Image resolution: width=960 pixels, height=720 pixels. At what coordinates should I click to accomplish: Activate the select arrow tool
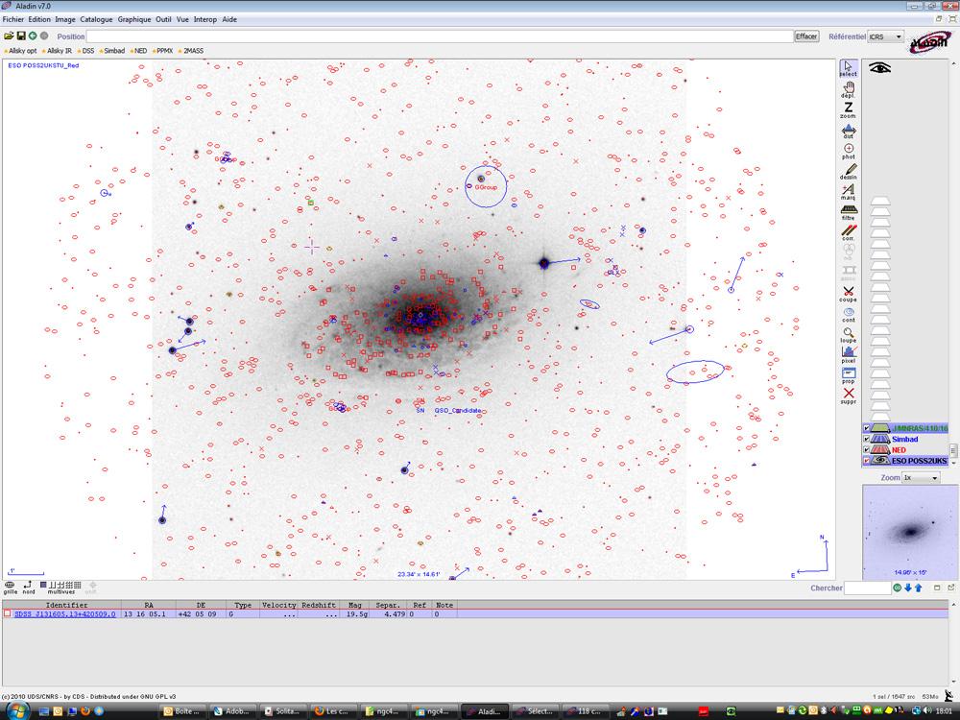pyautogui.click(x=848, y=67)
